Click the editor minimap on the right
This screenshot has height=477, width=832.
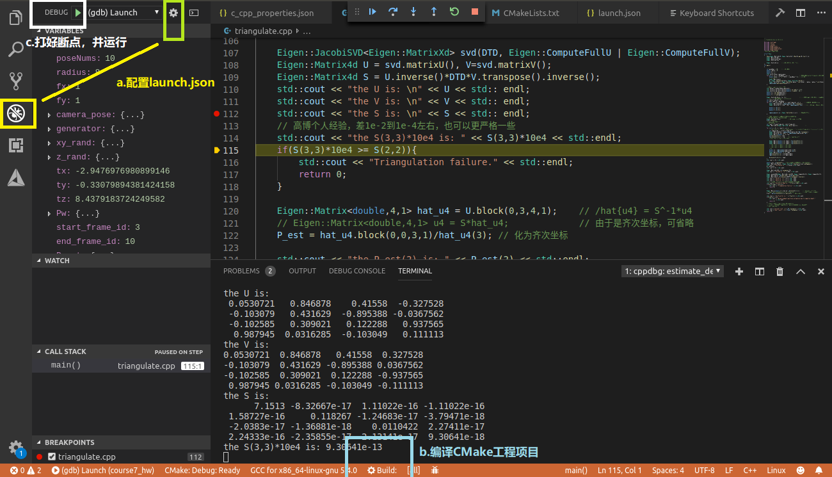point(794,128)
